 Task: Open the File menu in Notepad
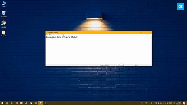[x=47, y=35]
